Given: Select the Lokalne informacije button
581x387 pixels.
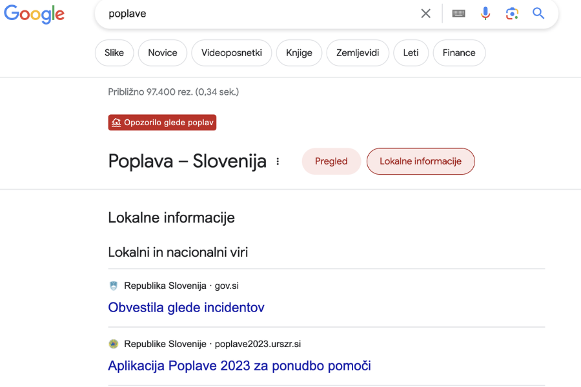Looking at the screenshot, I should point(420,161).
